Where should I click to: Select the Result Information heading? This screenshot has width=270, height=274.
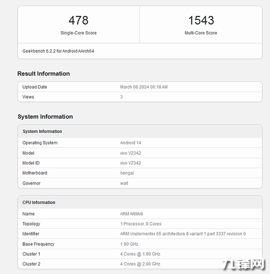pyautogui.click(x=44, y=74)
